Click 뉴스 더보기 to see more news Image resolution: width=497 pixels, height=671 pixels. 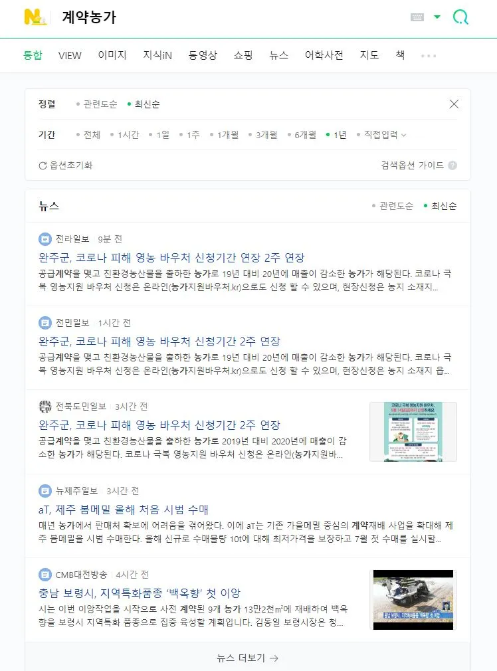coord(247,658)
